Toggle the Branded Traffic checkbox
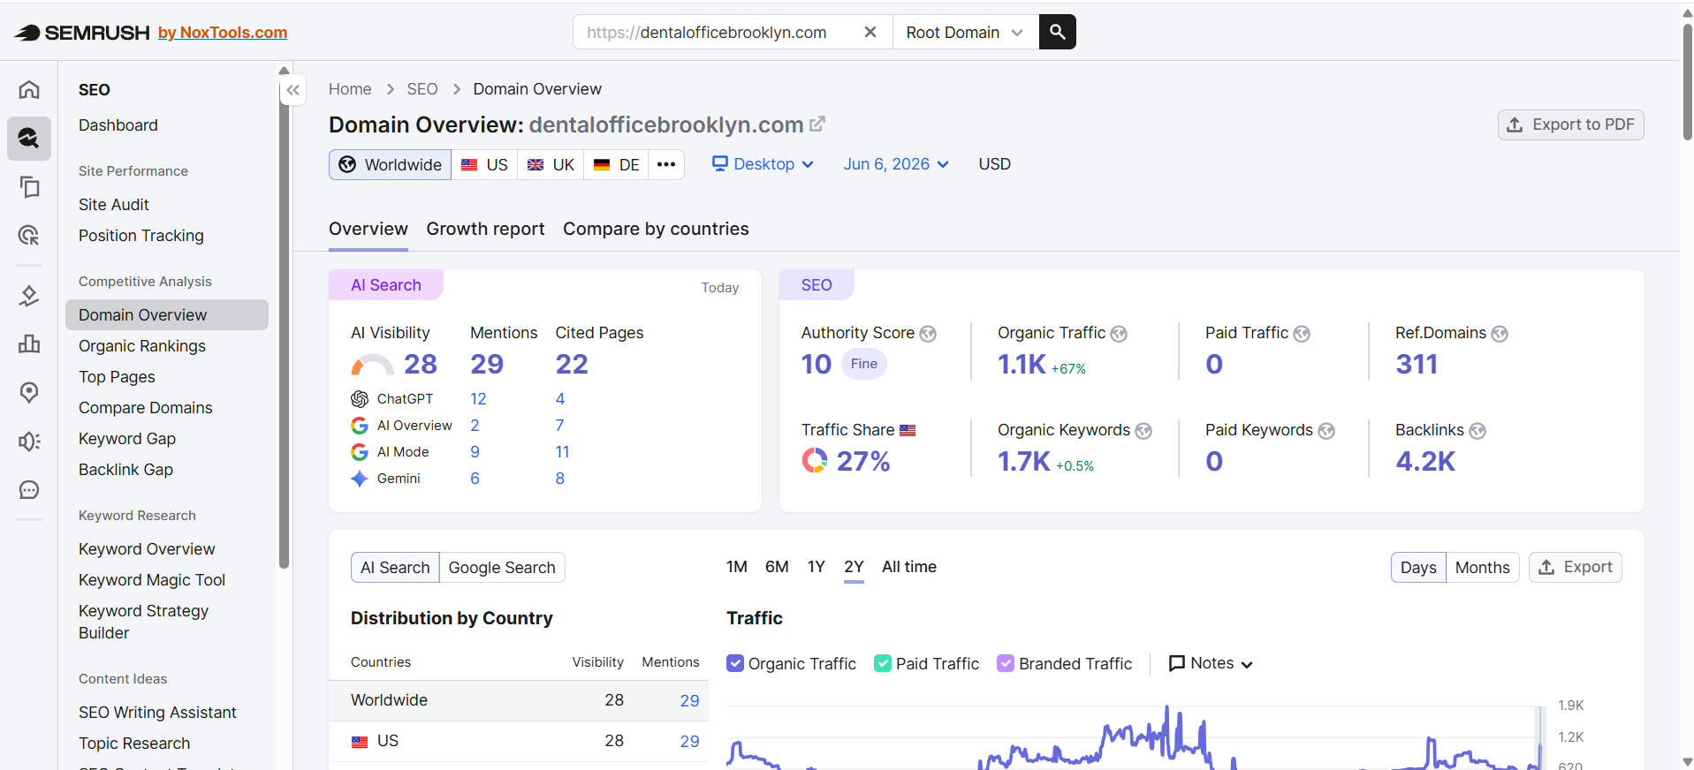Image resolution: width=1694 pixels, height=770 pixels. point(1006,663)
